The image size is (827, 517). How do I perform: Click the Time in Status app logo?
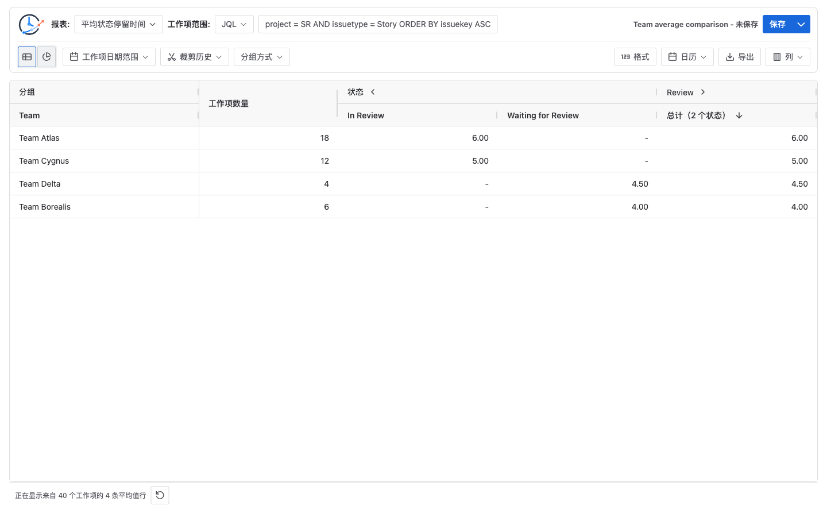[30, 24]
